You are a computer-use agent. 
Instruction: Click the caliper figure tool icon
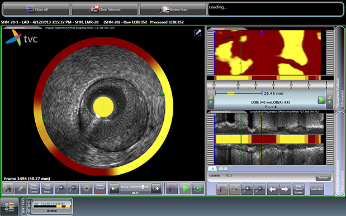pos(8,189)
